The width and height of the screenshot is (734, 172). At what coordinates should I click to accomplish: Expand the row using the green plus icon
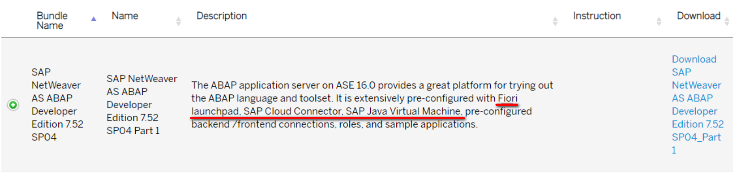(x=13, y=105)
